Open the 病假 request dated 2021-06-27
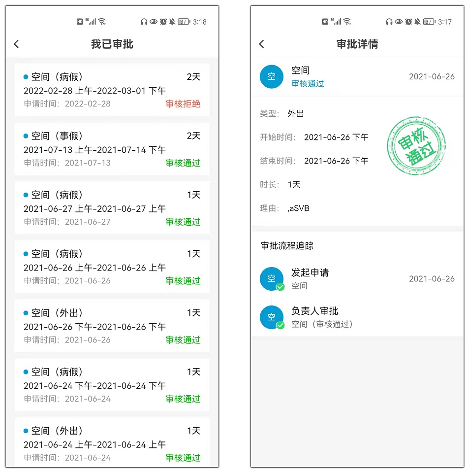The image size is (469, 473). point(112,208)
